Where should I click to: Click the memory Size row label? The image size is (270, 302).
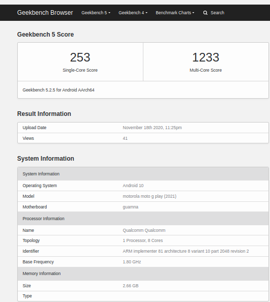point(26,286)
